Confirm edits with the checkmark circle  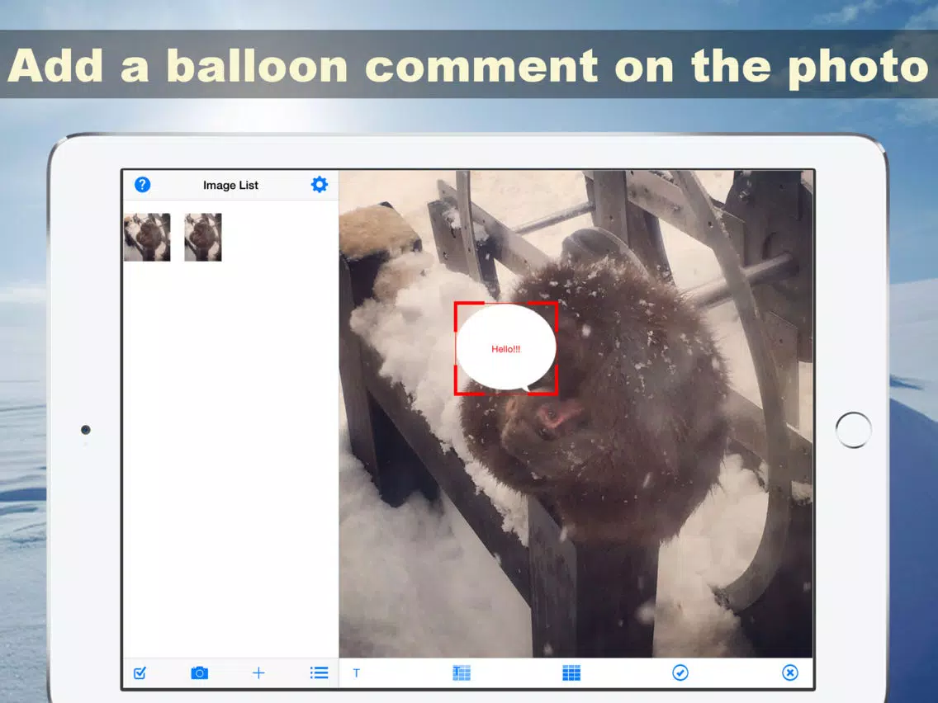(680, 672)
